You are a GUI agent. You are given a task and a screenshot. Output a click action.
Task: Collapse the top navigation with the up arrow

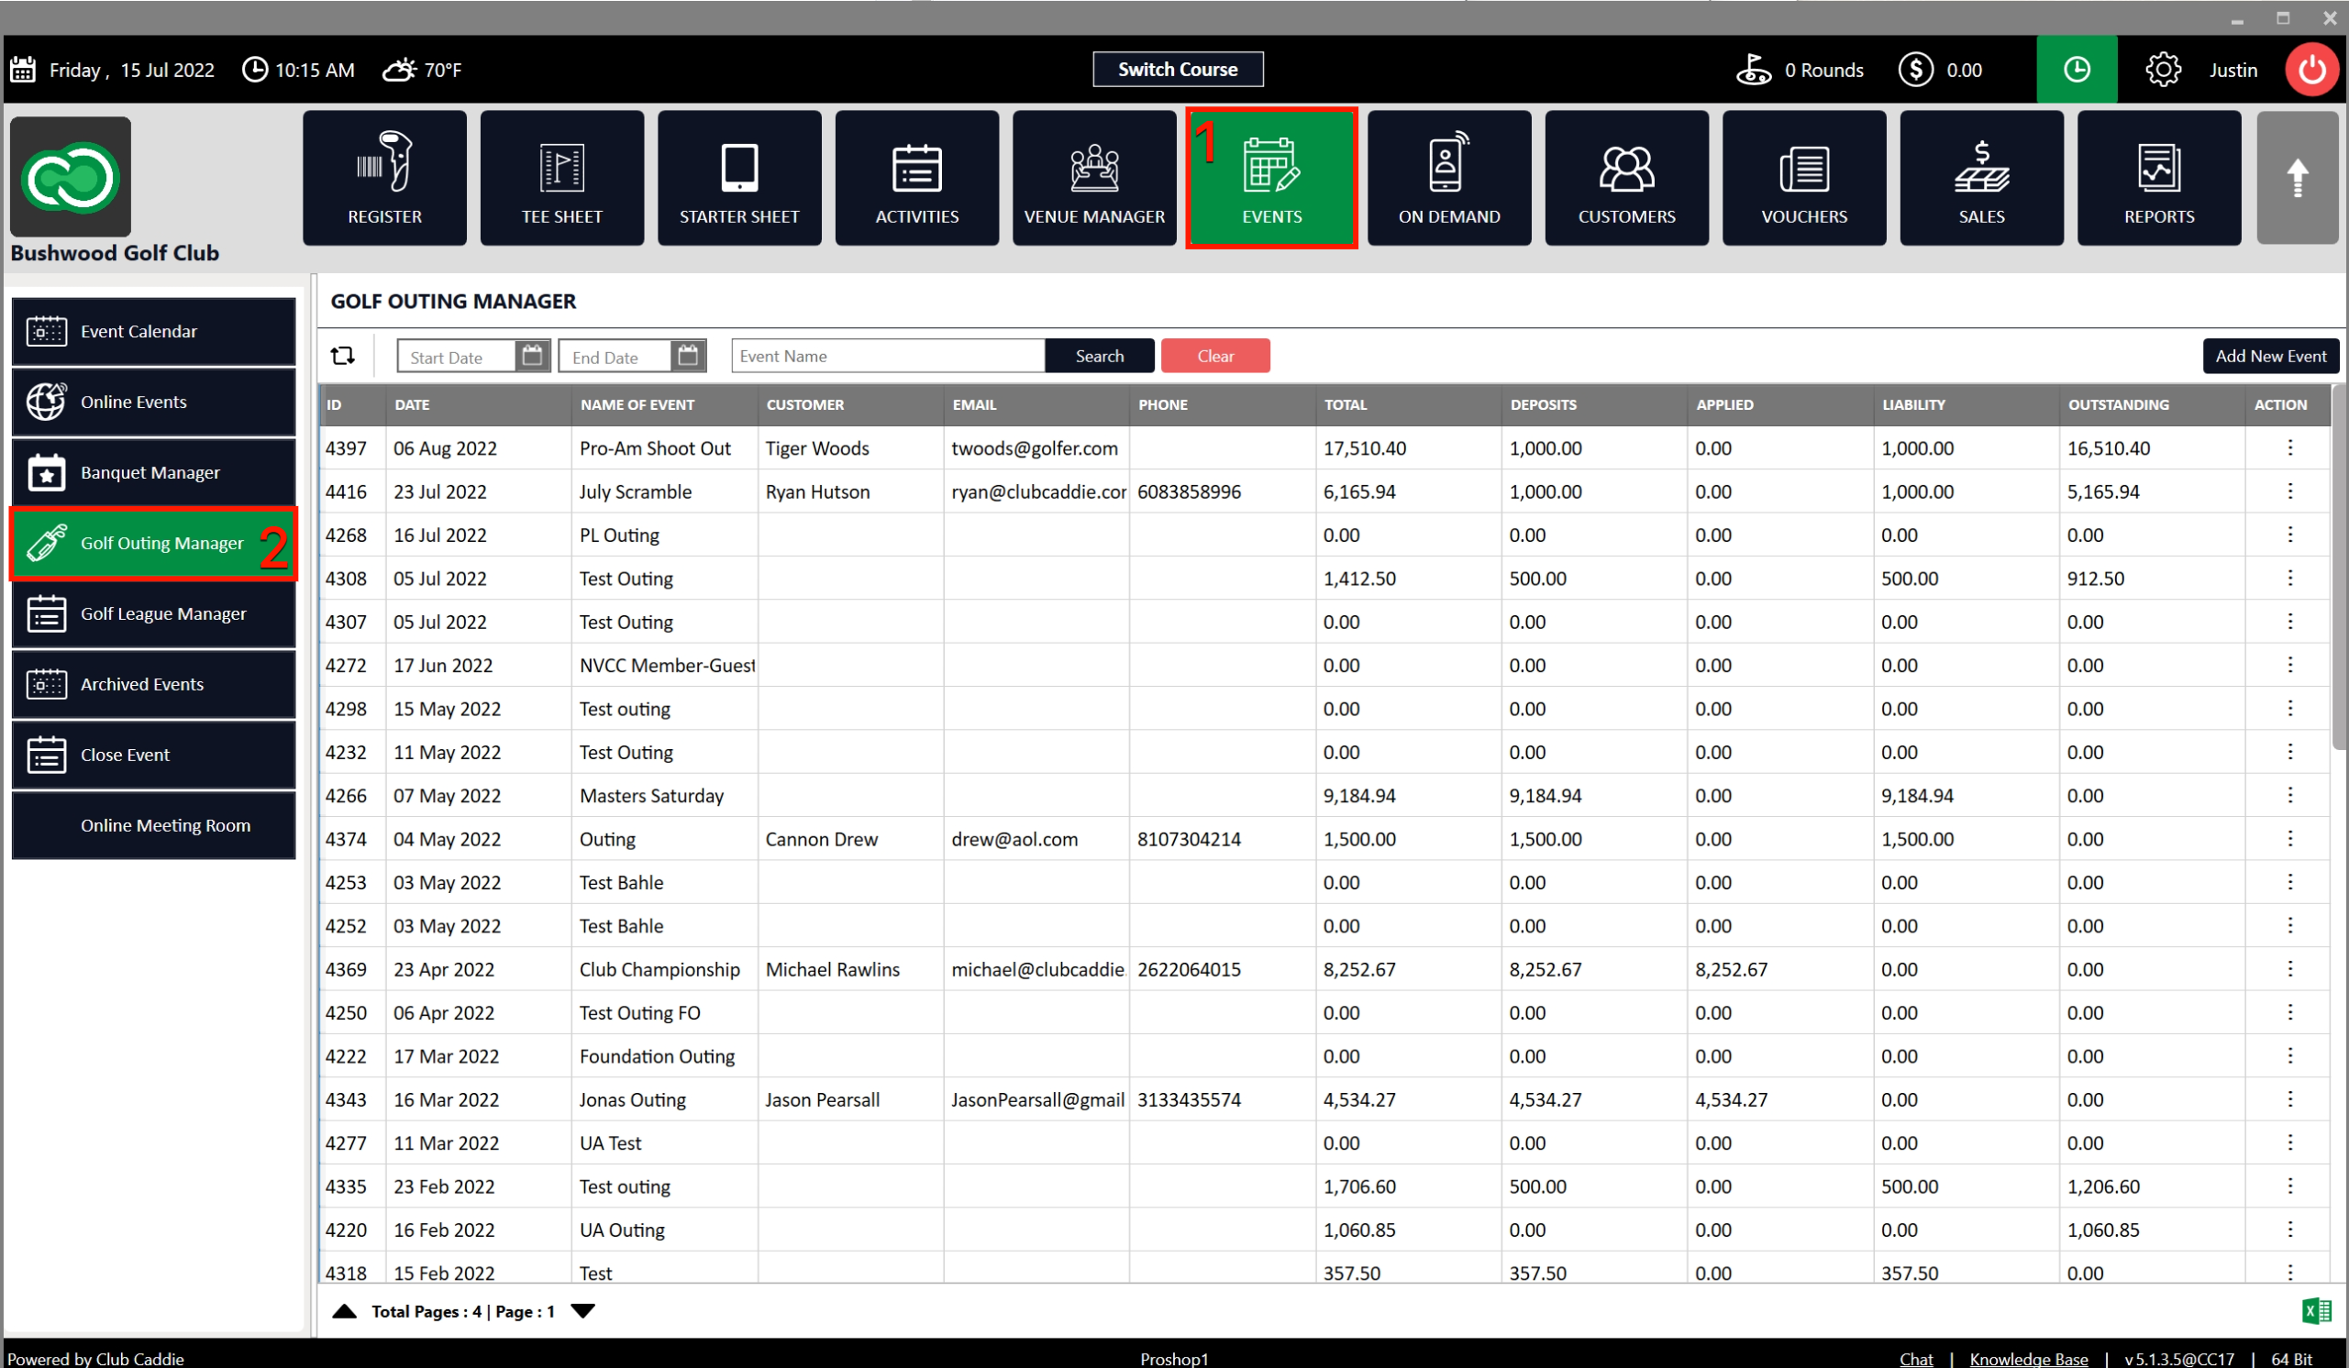2296,178
